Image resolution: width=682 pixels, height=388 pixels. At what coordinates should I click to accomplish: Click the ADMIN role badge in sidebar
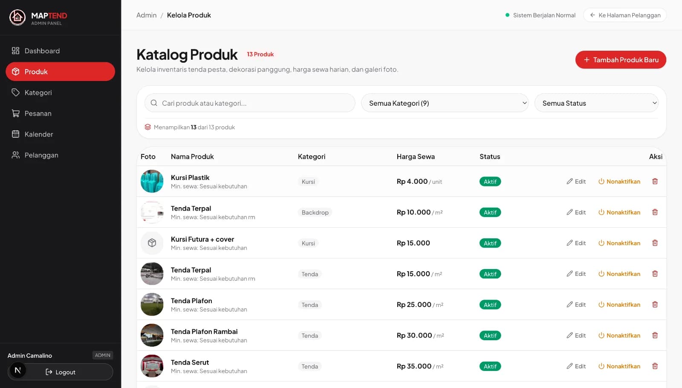tap(103, 355)
